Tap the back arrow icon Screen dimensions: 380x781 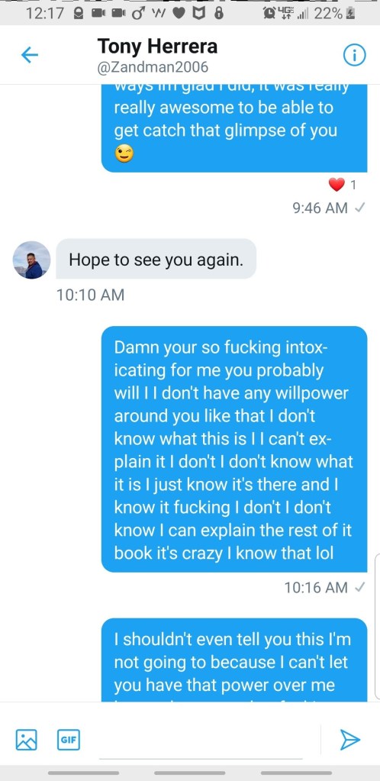(x=30, y=55)
